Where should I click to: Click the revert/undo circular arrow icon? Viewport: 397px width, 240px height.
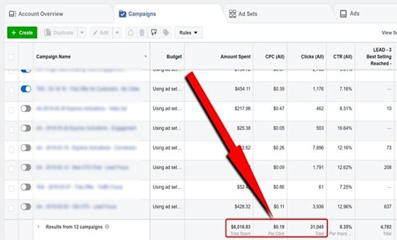(x=130, y=33)
